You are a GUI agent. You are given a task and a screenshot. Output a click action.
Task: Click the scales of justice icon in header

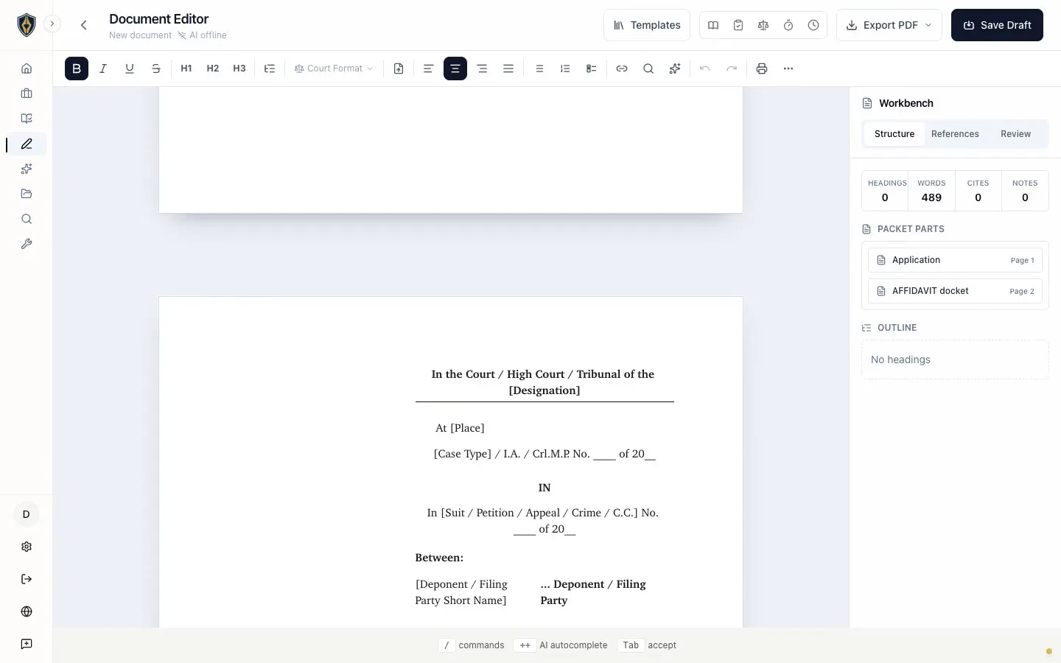[763, 25]
